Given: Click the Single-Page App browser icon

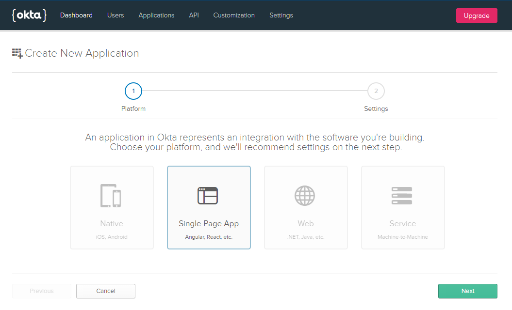Looking at the screenshot, I should [209, 196].
